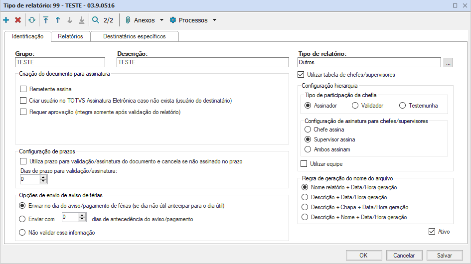Enable the Utilizar equipe checkbox
Screen dimensions: 471x264
pos(304,164)
